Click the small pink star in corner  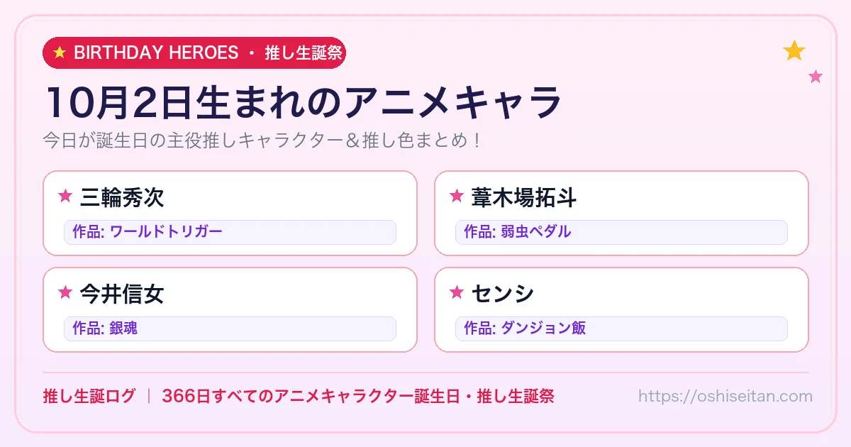coord(816,77)
